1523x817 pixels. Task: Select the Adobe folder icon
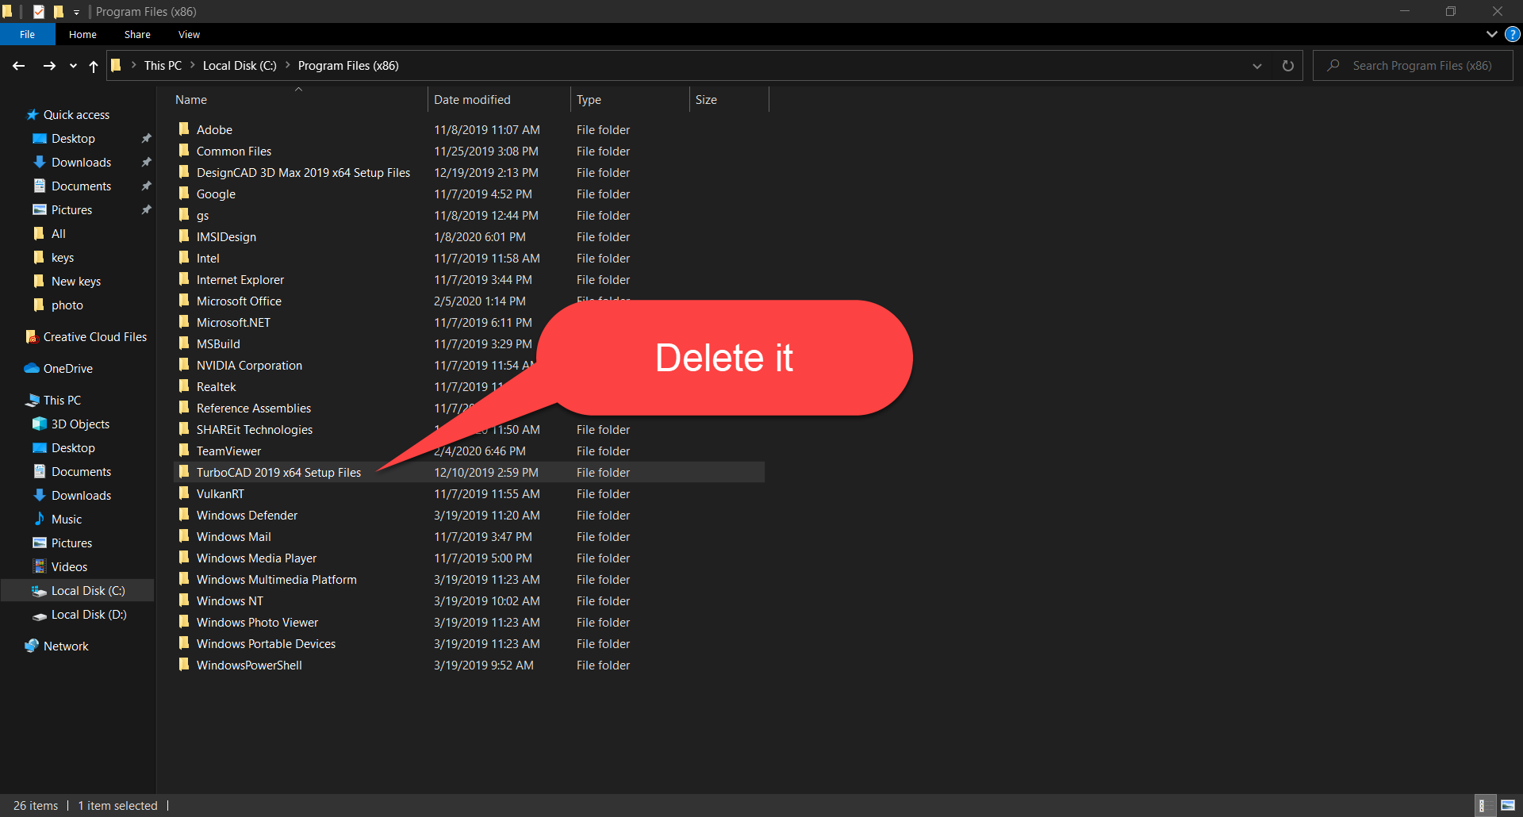(x=184, y=128)
